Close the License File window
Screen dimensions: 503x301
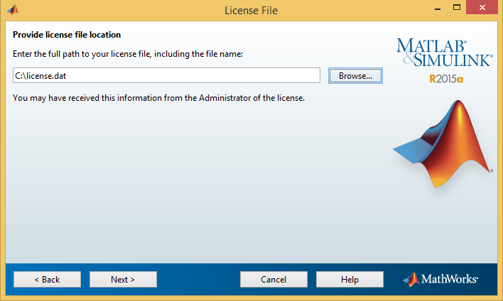(x=482, y=7)
